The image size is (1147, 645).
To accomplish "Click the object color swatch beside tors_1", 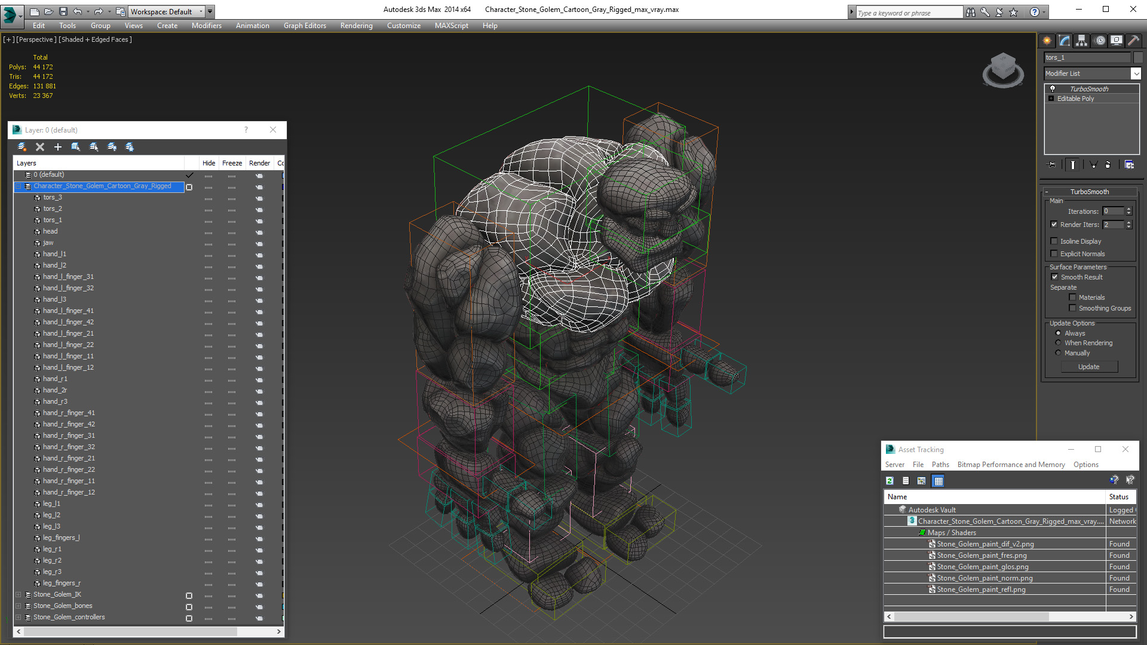I will [1138, 57].
